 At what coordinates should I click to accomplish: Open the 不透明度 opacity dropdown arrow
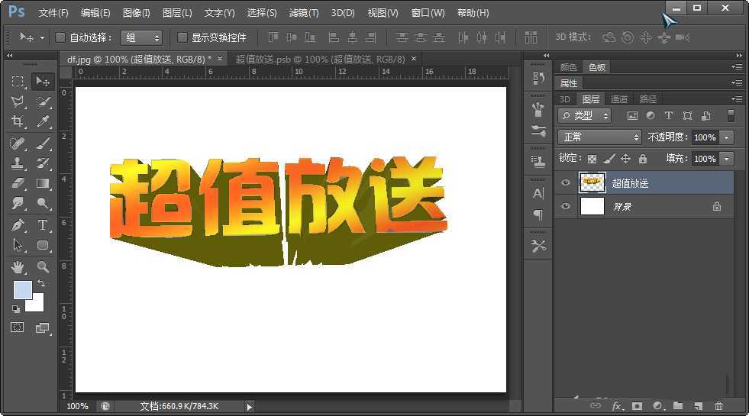click(727, 137)
